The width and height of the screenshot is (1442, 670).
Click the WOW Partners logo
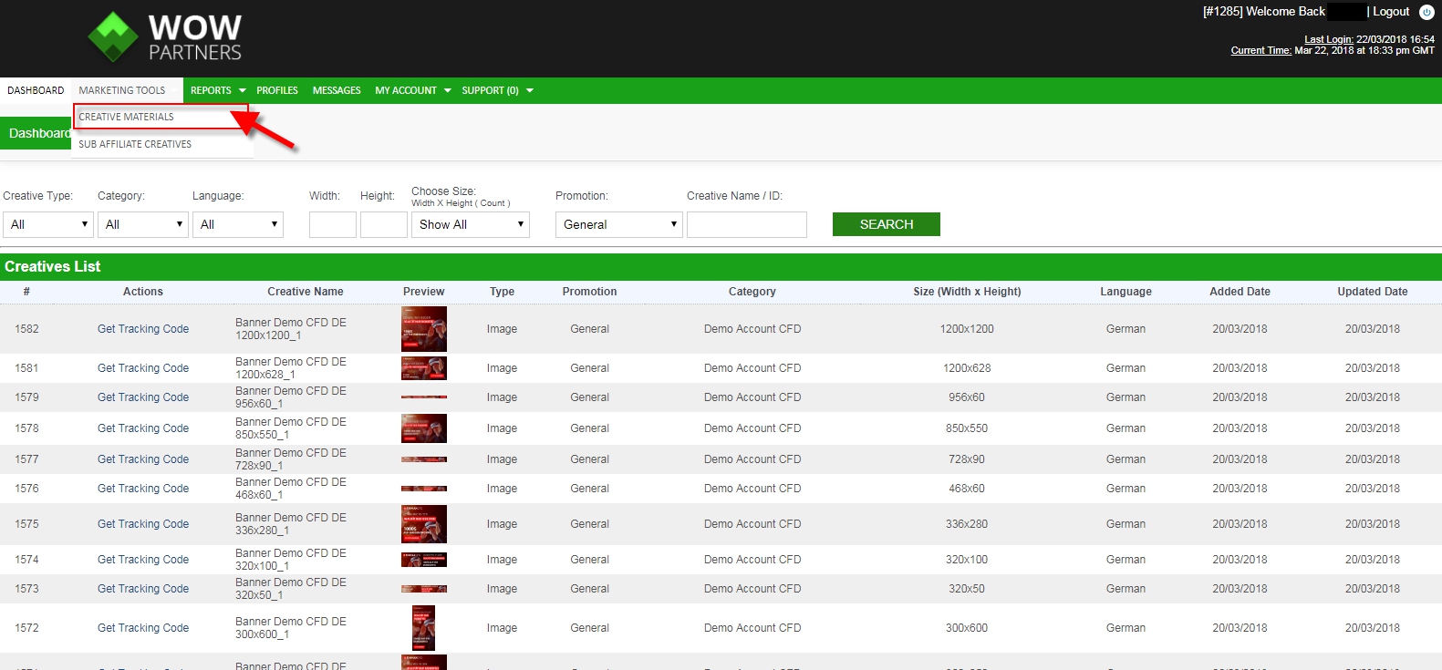[165, 37]
